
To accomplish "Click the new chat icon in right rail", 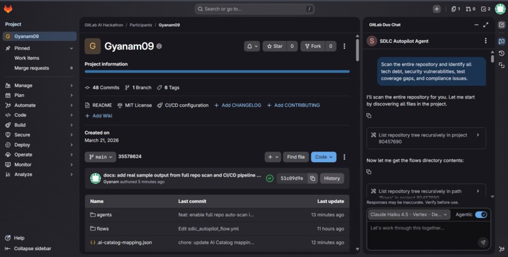I will (502, 25).
